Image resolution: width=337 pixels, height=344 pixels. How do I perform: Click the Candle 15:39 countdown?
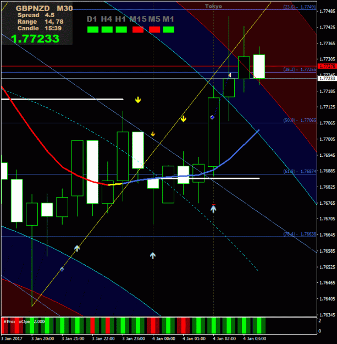coord(40,28)
